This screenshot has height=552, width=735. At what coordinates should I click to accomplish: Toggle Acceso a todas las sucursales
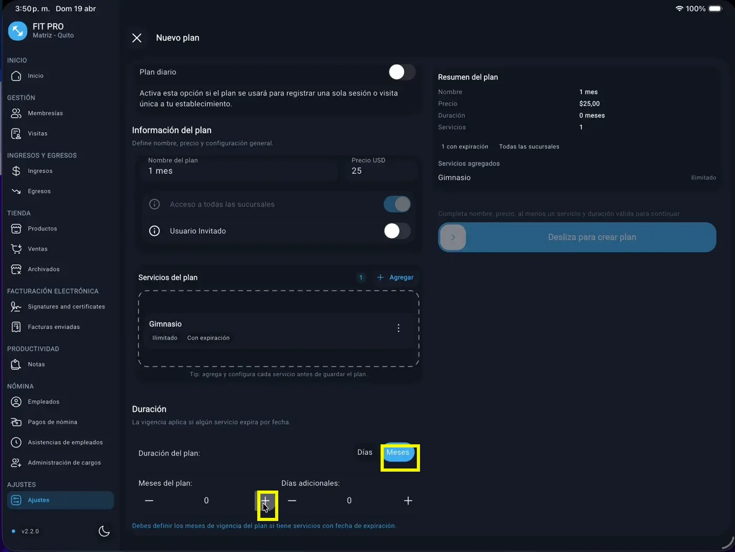tap(397, 204)
